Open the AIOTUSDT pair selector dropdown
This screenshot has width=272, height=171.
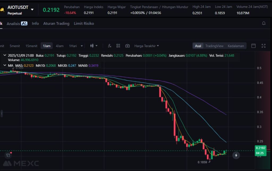tap(32, 10)
